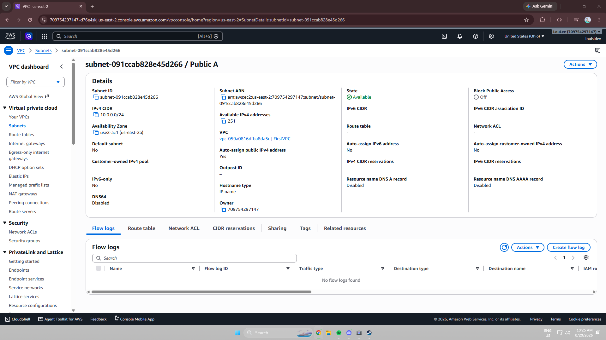Image resolution: width=606 pixels, height=340 pixels.
Task: Copy the Owner account 709754297147
Action: click(223, 209)
